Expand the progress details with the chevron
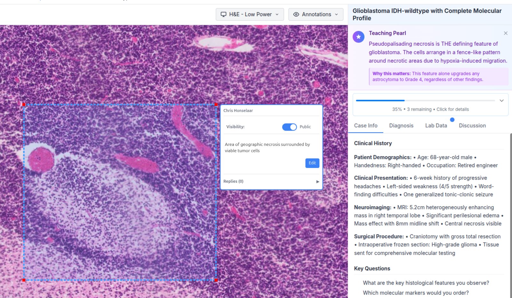 click(502, 100)
